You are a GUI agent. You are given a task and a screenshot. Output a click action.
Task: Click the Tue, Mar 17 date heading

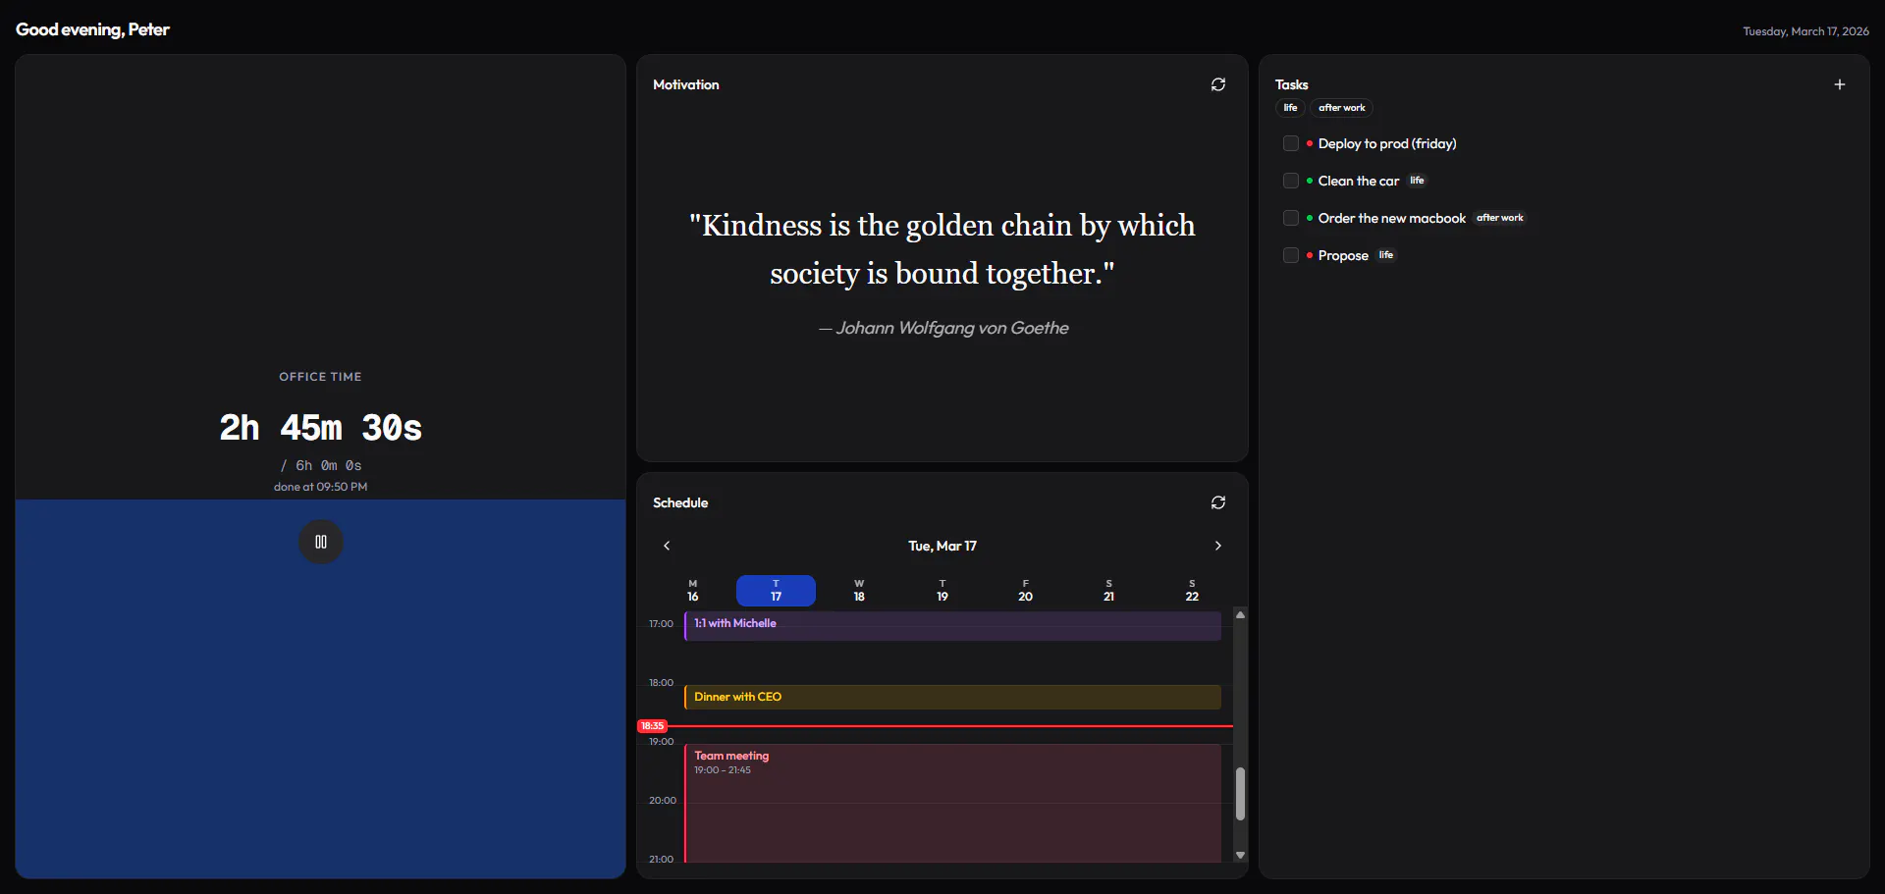[x=942, y=546]
